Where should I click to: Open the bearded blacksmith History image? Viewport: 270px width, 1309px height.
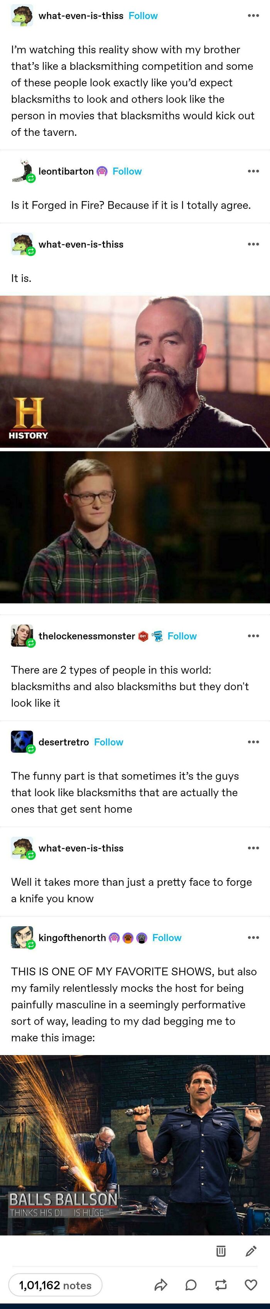pyautogui.click(x=135, y=372)
